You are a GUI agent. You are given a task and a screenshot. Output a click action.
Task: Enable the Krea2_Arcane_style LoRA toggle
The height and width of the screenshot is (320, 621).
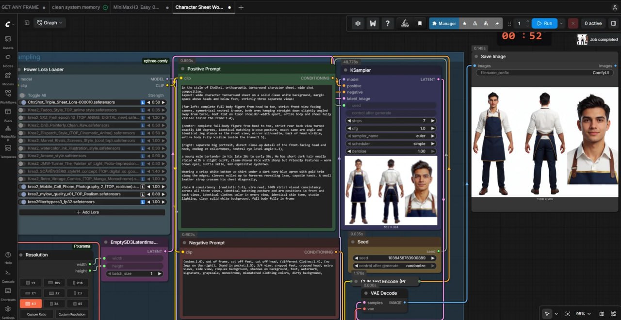(23, 156)
